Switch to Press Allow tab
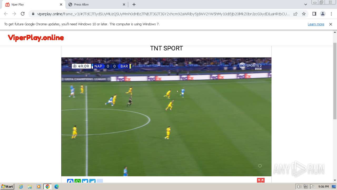 [96, 4]
